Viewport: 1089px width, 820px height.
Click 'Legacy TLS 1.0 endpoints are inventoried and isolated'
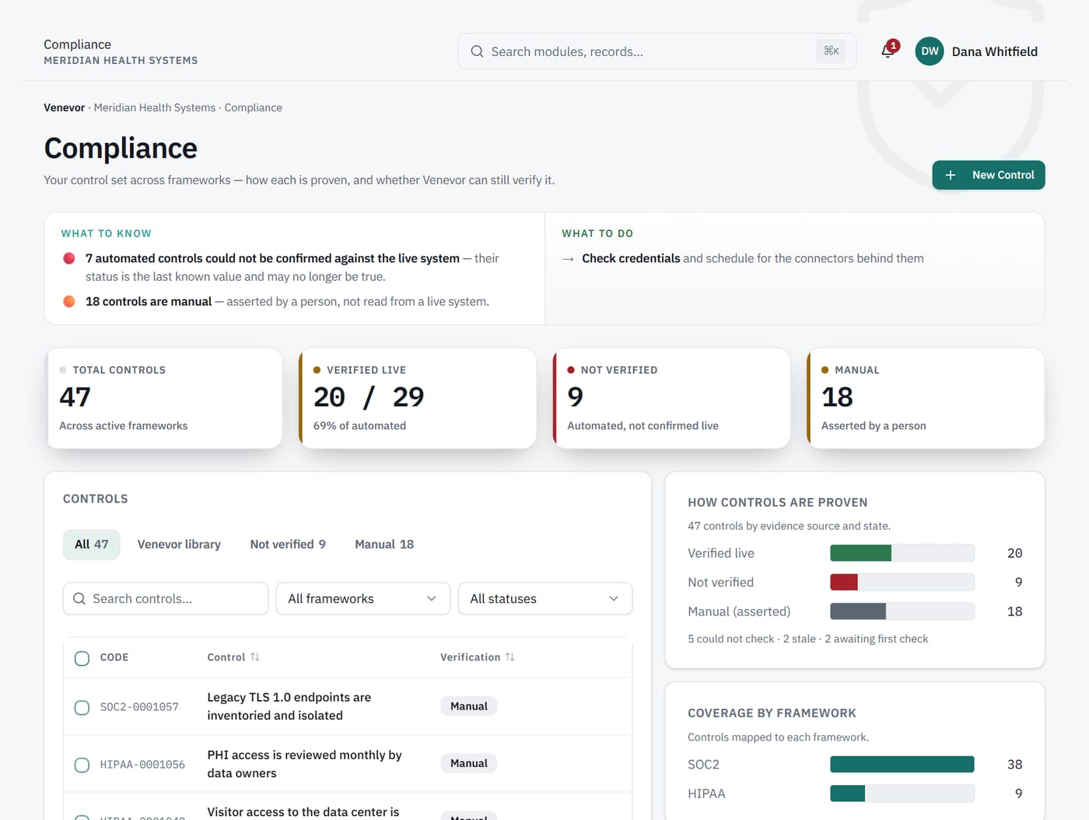point(289,706)
